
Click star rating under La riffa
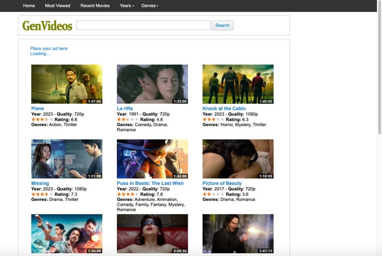click(128, 119)
